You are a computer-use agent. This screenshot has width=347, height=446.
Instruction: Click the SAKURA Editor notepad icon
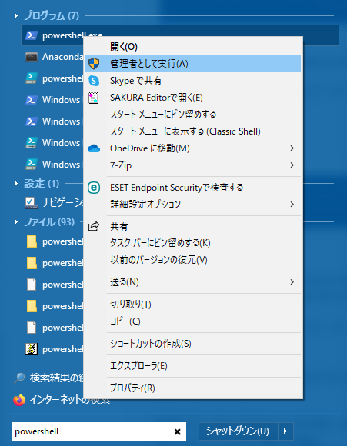(94, 98)
